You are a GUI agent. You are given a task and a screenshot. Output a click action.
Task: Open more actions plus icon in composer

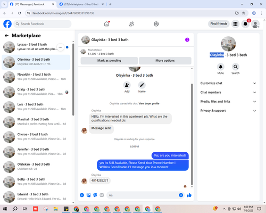[x=82, y=195]
